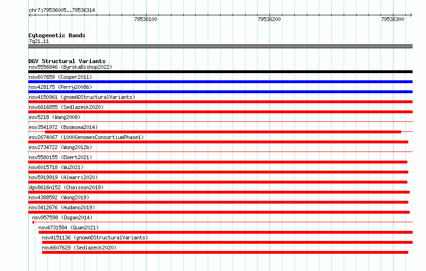The image size is (426, 271).
Task: Click the blue nsv607659 variant bar
Action: pyautogui.click(x=220, y=82)
